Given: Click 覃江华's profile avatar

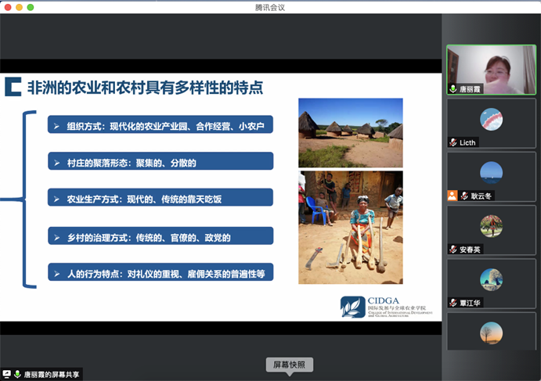Looking at the screenshot, I should [491, 279].
